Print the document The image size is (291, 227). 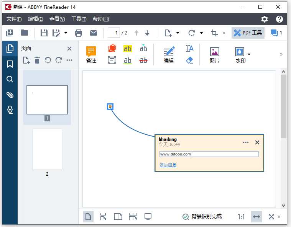79,33
